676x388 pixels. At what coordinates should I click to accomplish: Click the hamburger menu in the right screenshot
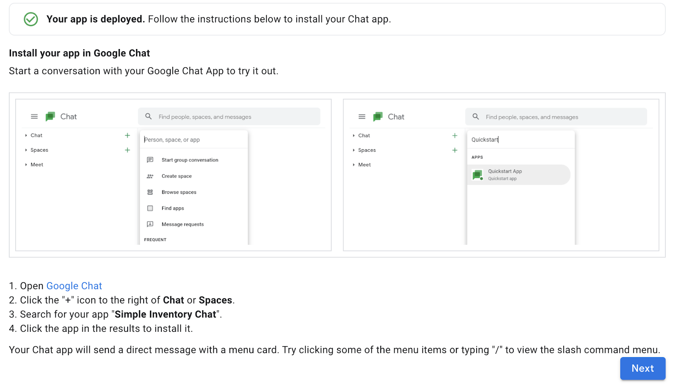coord(362,117)
